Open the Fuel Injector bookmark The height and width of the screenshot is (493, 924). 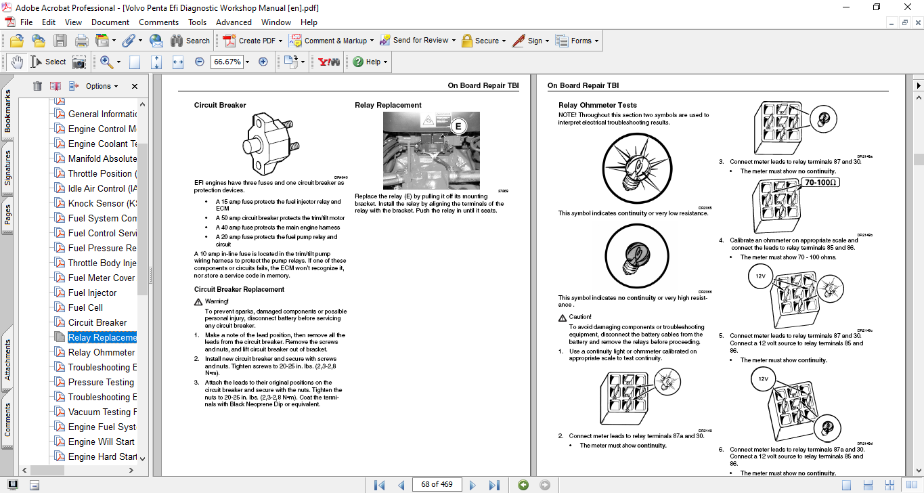[92, 293]
